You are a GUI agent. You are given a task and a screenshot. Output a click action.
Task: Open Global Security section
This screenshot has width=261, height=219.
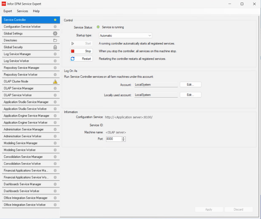tap(31, 47)
